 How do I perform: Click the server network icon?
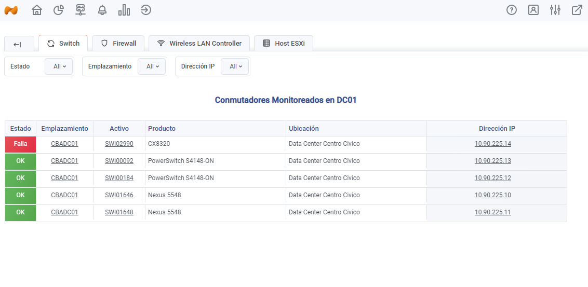81,10
